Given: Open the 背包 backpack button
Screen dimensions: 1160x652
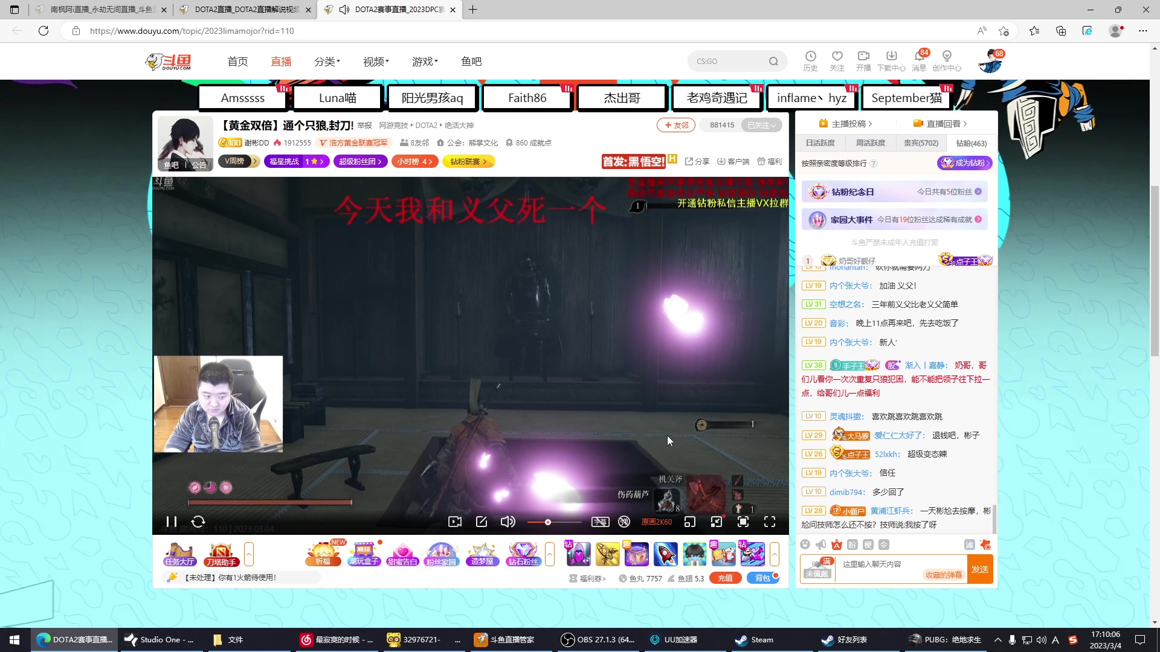Looking at the screenshot, I should point(762,578).
